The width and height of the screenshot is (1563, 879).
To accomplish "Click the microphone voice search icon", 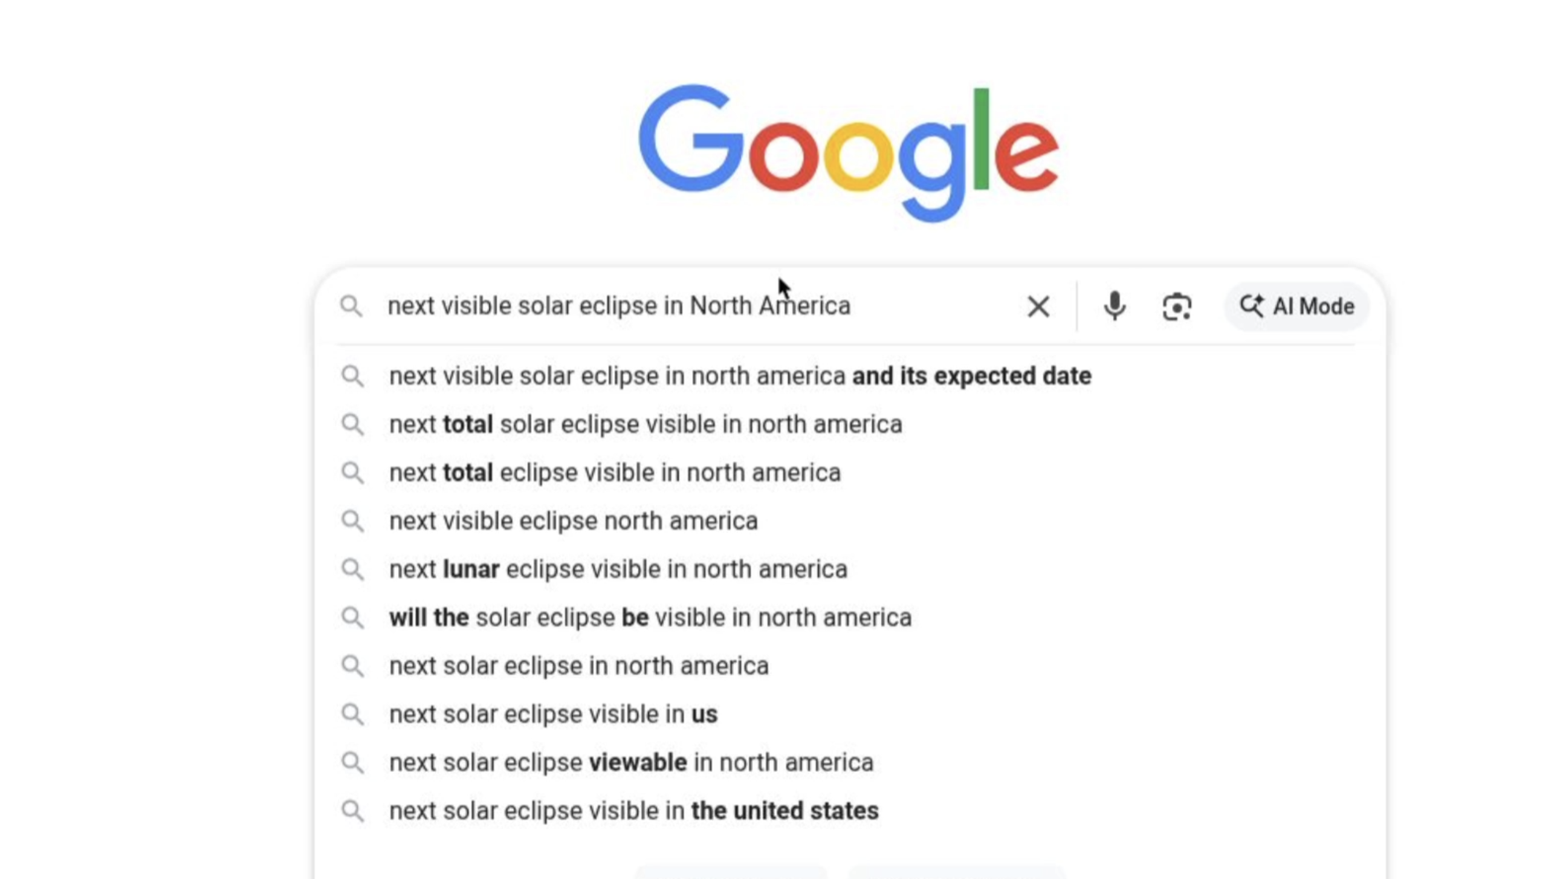I will [x=1115, y=306].
